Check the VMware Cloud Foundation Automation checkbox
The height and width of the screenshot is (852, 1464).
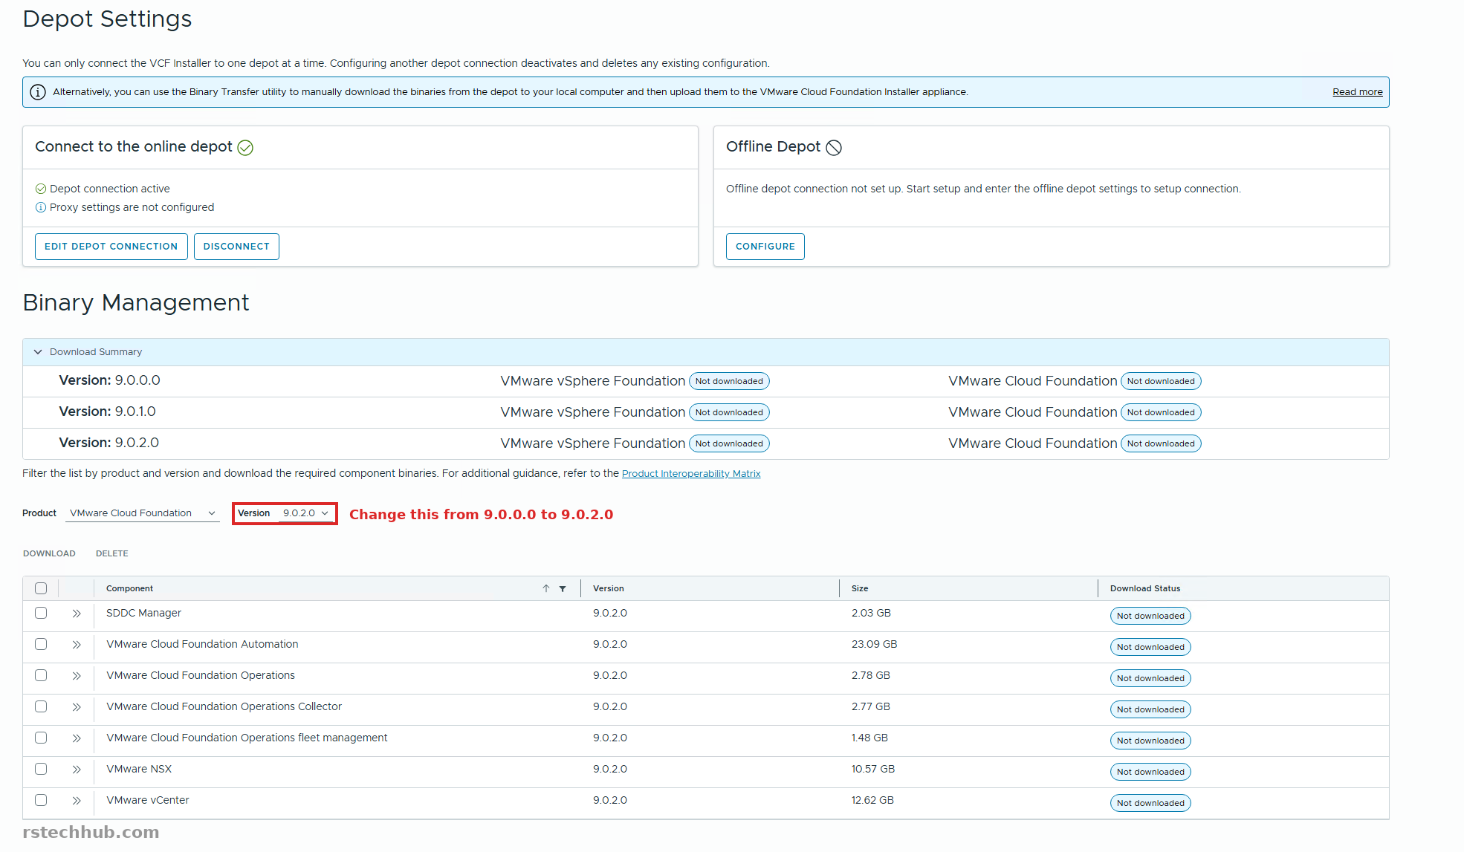pyautogui.click(x=41, y=644)
